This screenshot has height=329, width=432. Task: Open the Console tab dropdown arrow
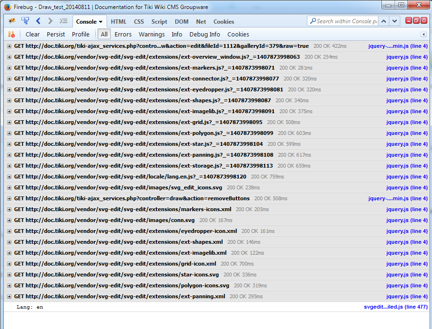point(100,22)
